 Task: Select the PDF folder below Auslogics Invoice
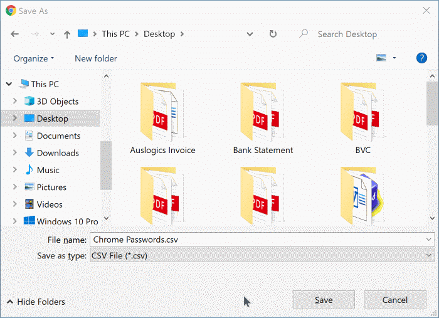(x=162, y=196)
